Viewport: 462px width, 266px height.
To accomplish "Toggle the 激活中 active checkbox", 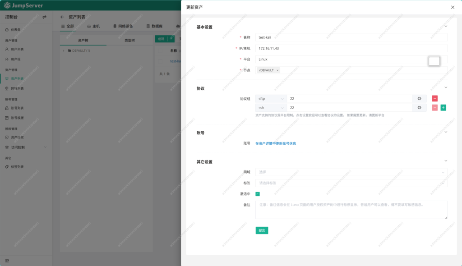I will [258, 193].
